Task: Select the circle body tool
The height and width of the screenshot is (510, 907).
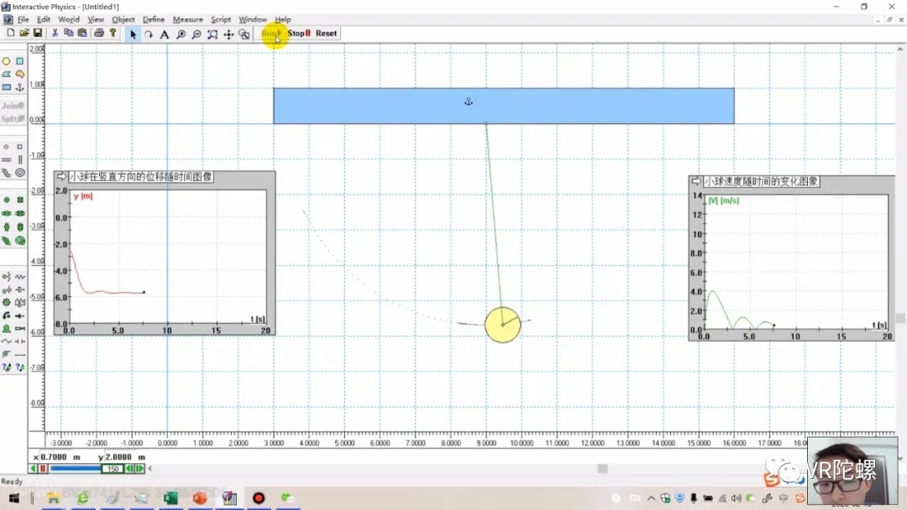Action: coord(7,61)
